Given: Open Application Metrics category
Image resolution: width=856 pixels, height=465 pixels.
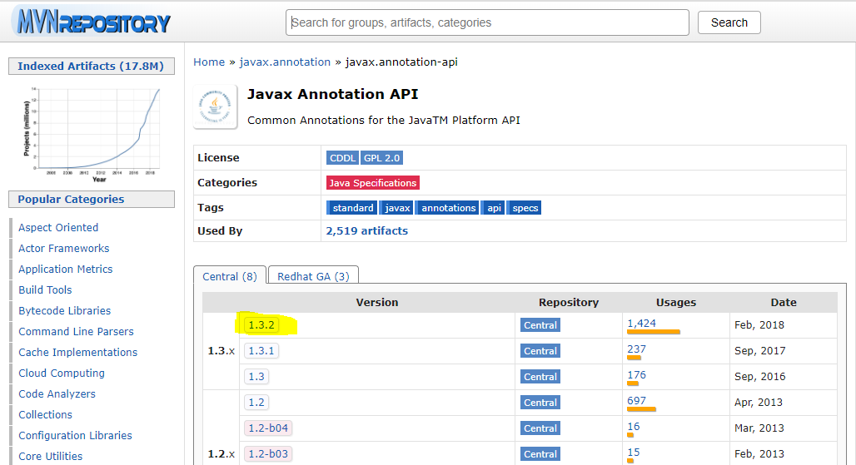Looking at the screenshot, I should (66, 269).
